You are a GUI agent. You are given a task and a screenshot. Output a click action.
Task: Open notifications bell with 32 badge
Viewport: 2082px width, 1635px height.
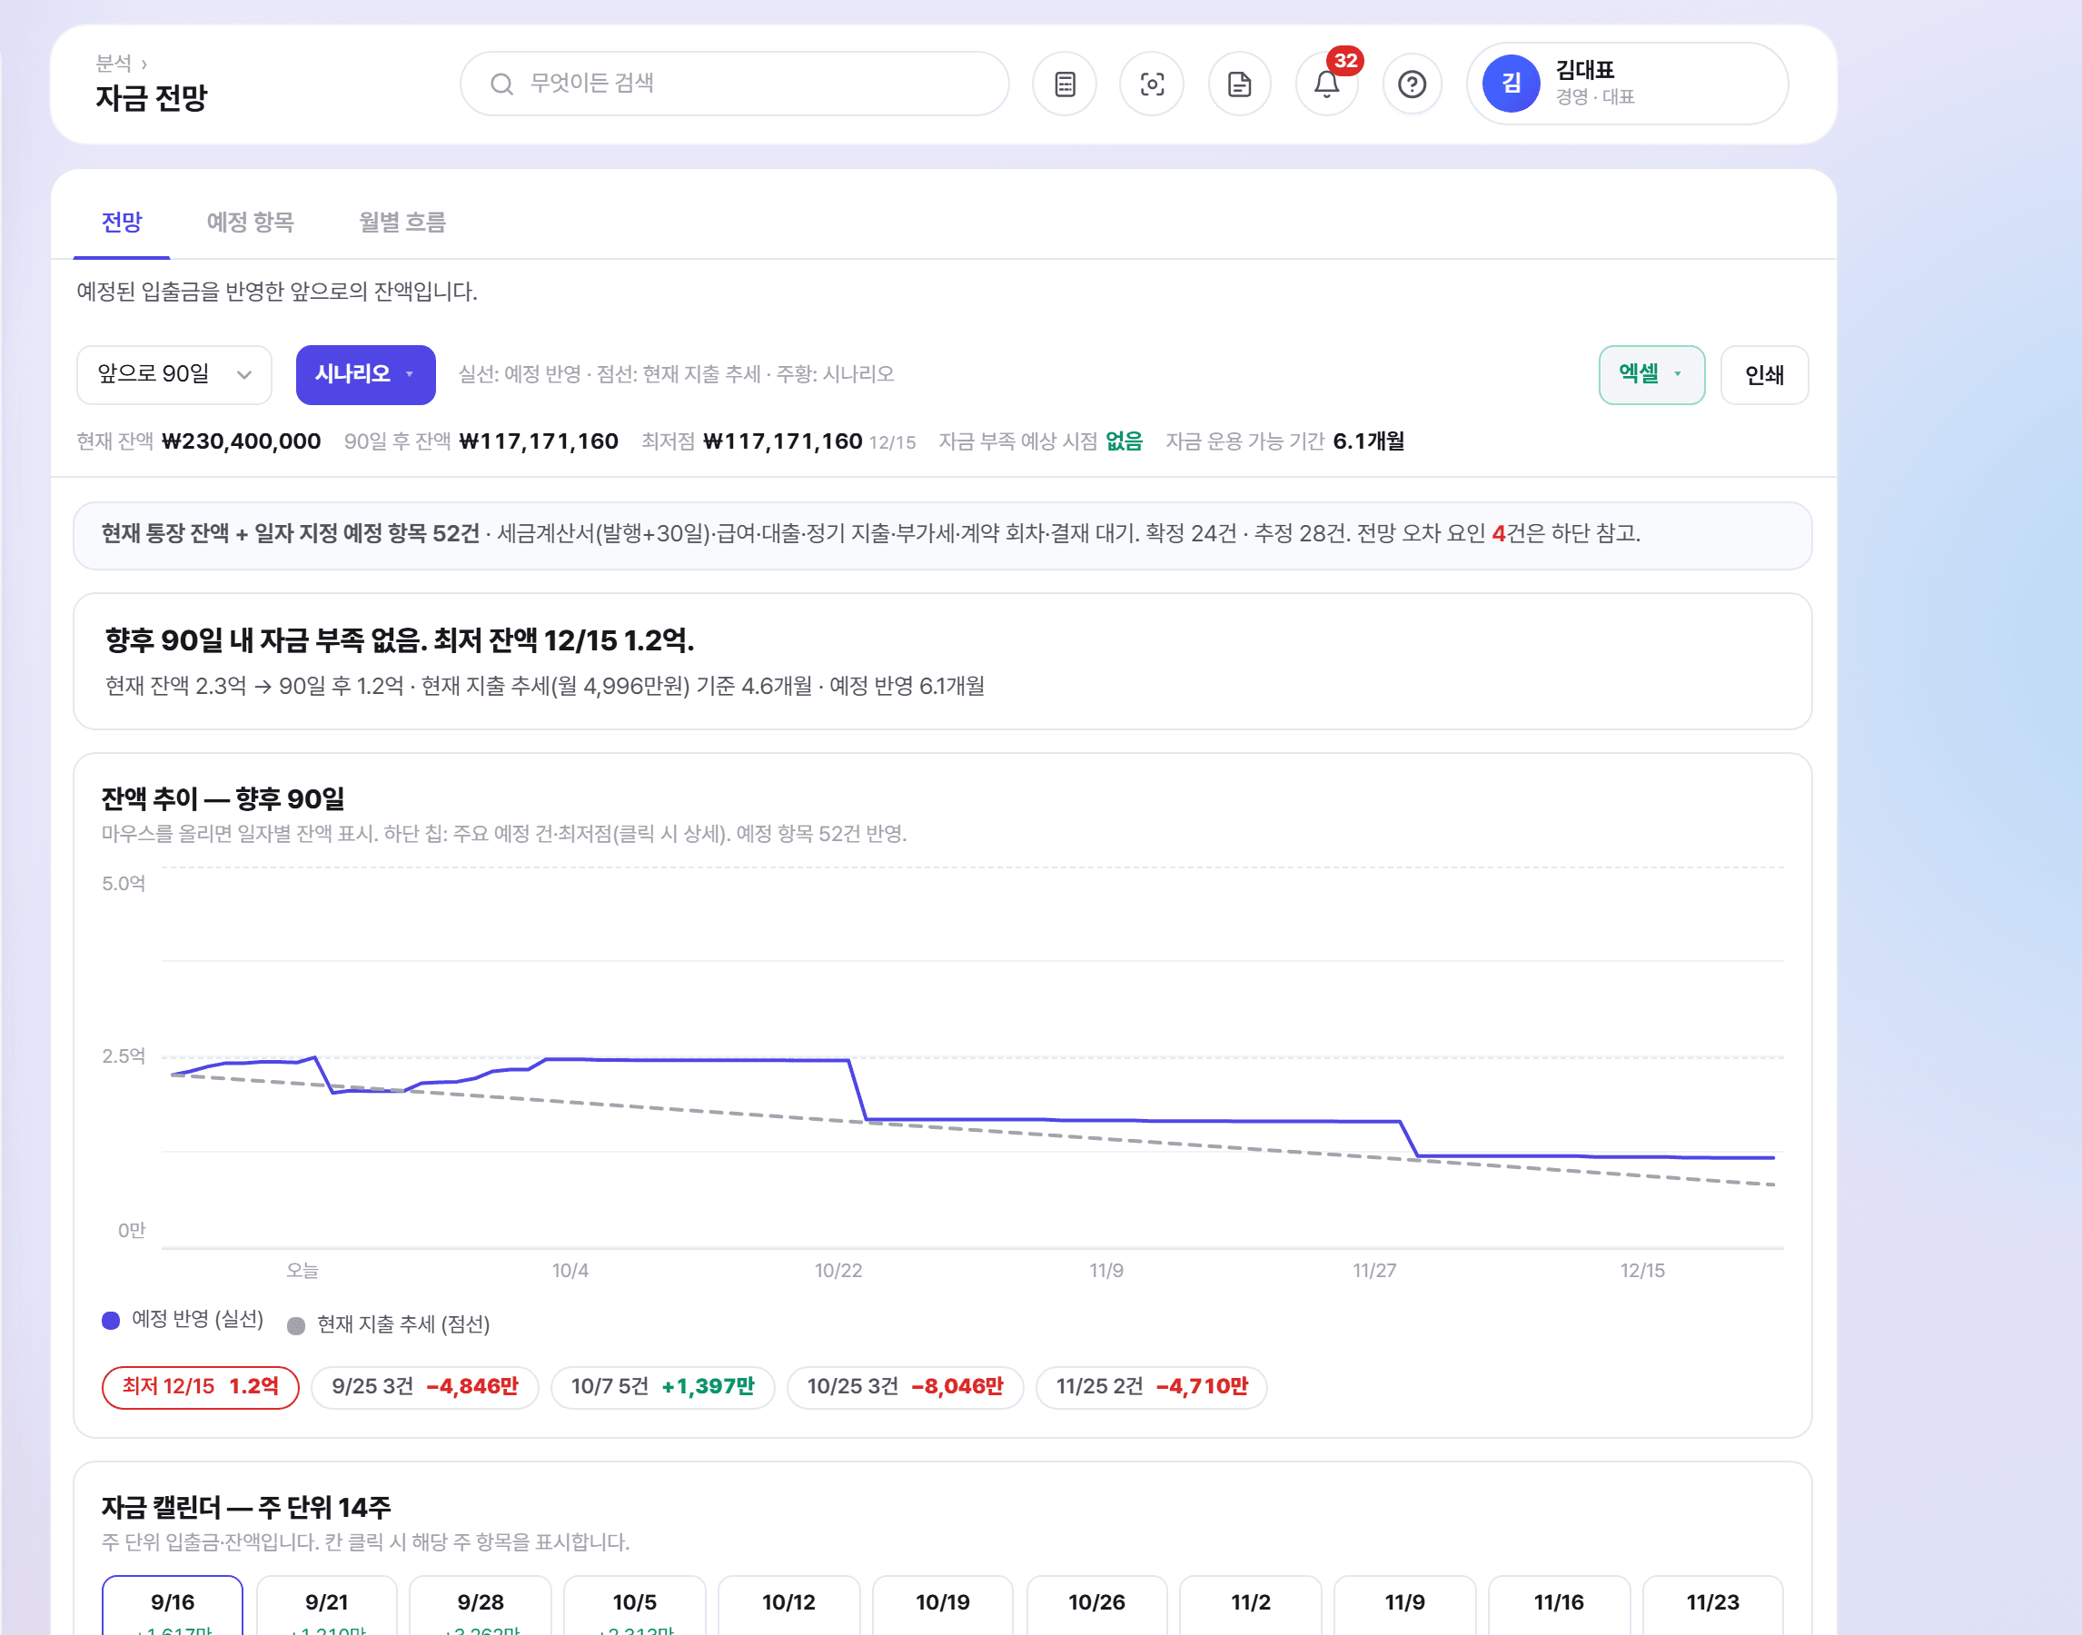1327,84
